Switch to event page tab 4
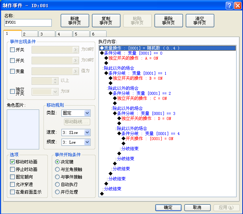243x214 pixels. point(64,34)
